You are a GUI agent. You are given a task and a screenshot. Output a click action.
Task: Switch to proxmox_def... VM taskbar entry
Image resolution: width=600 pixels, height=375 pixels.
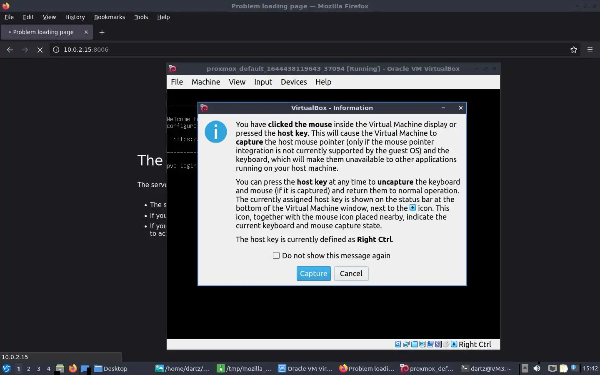[x=429, y=368]
